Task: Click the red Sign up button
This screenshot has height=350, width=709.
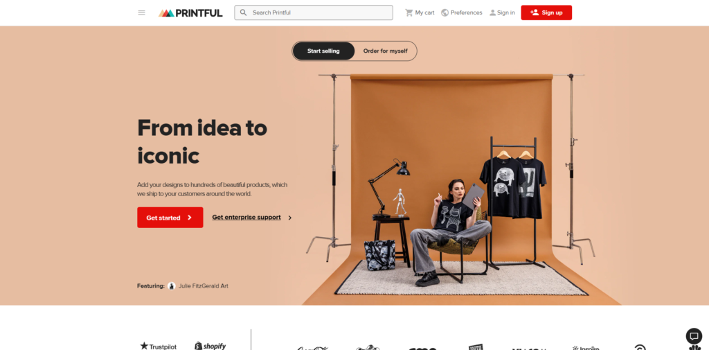Action: 546,12
